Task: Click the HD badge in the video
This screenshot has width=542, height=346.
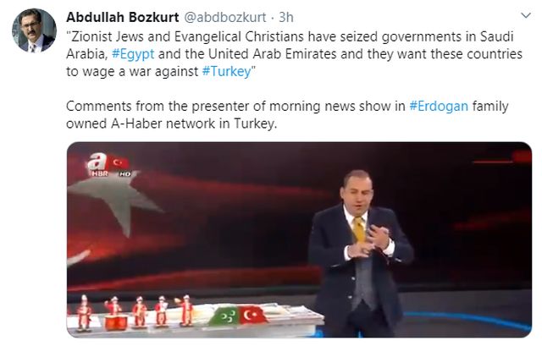Action: [x=124, y=174]
